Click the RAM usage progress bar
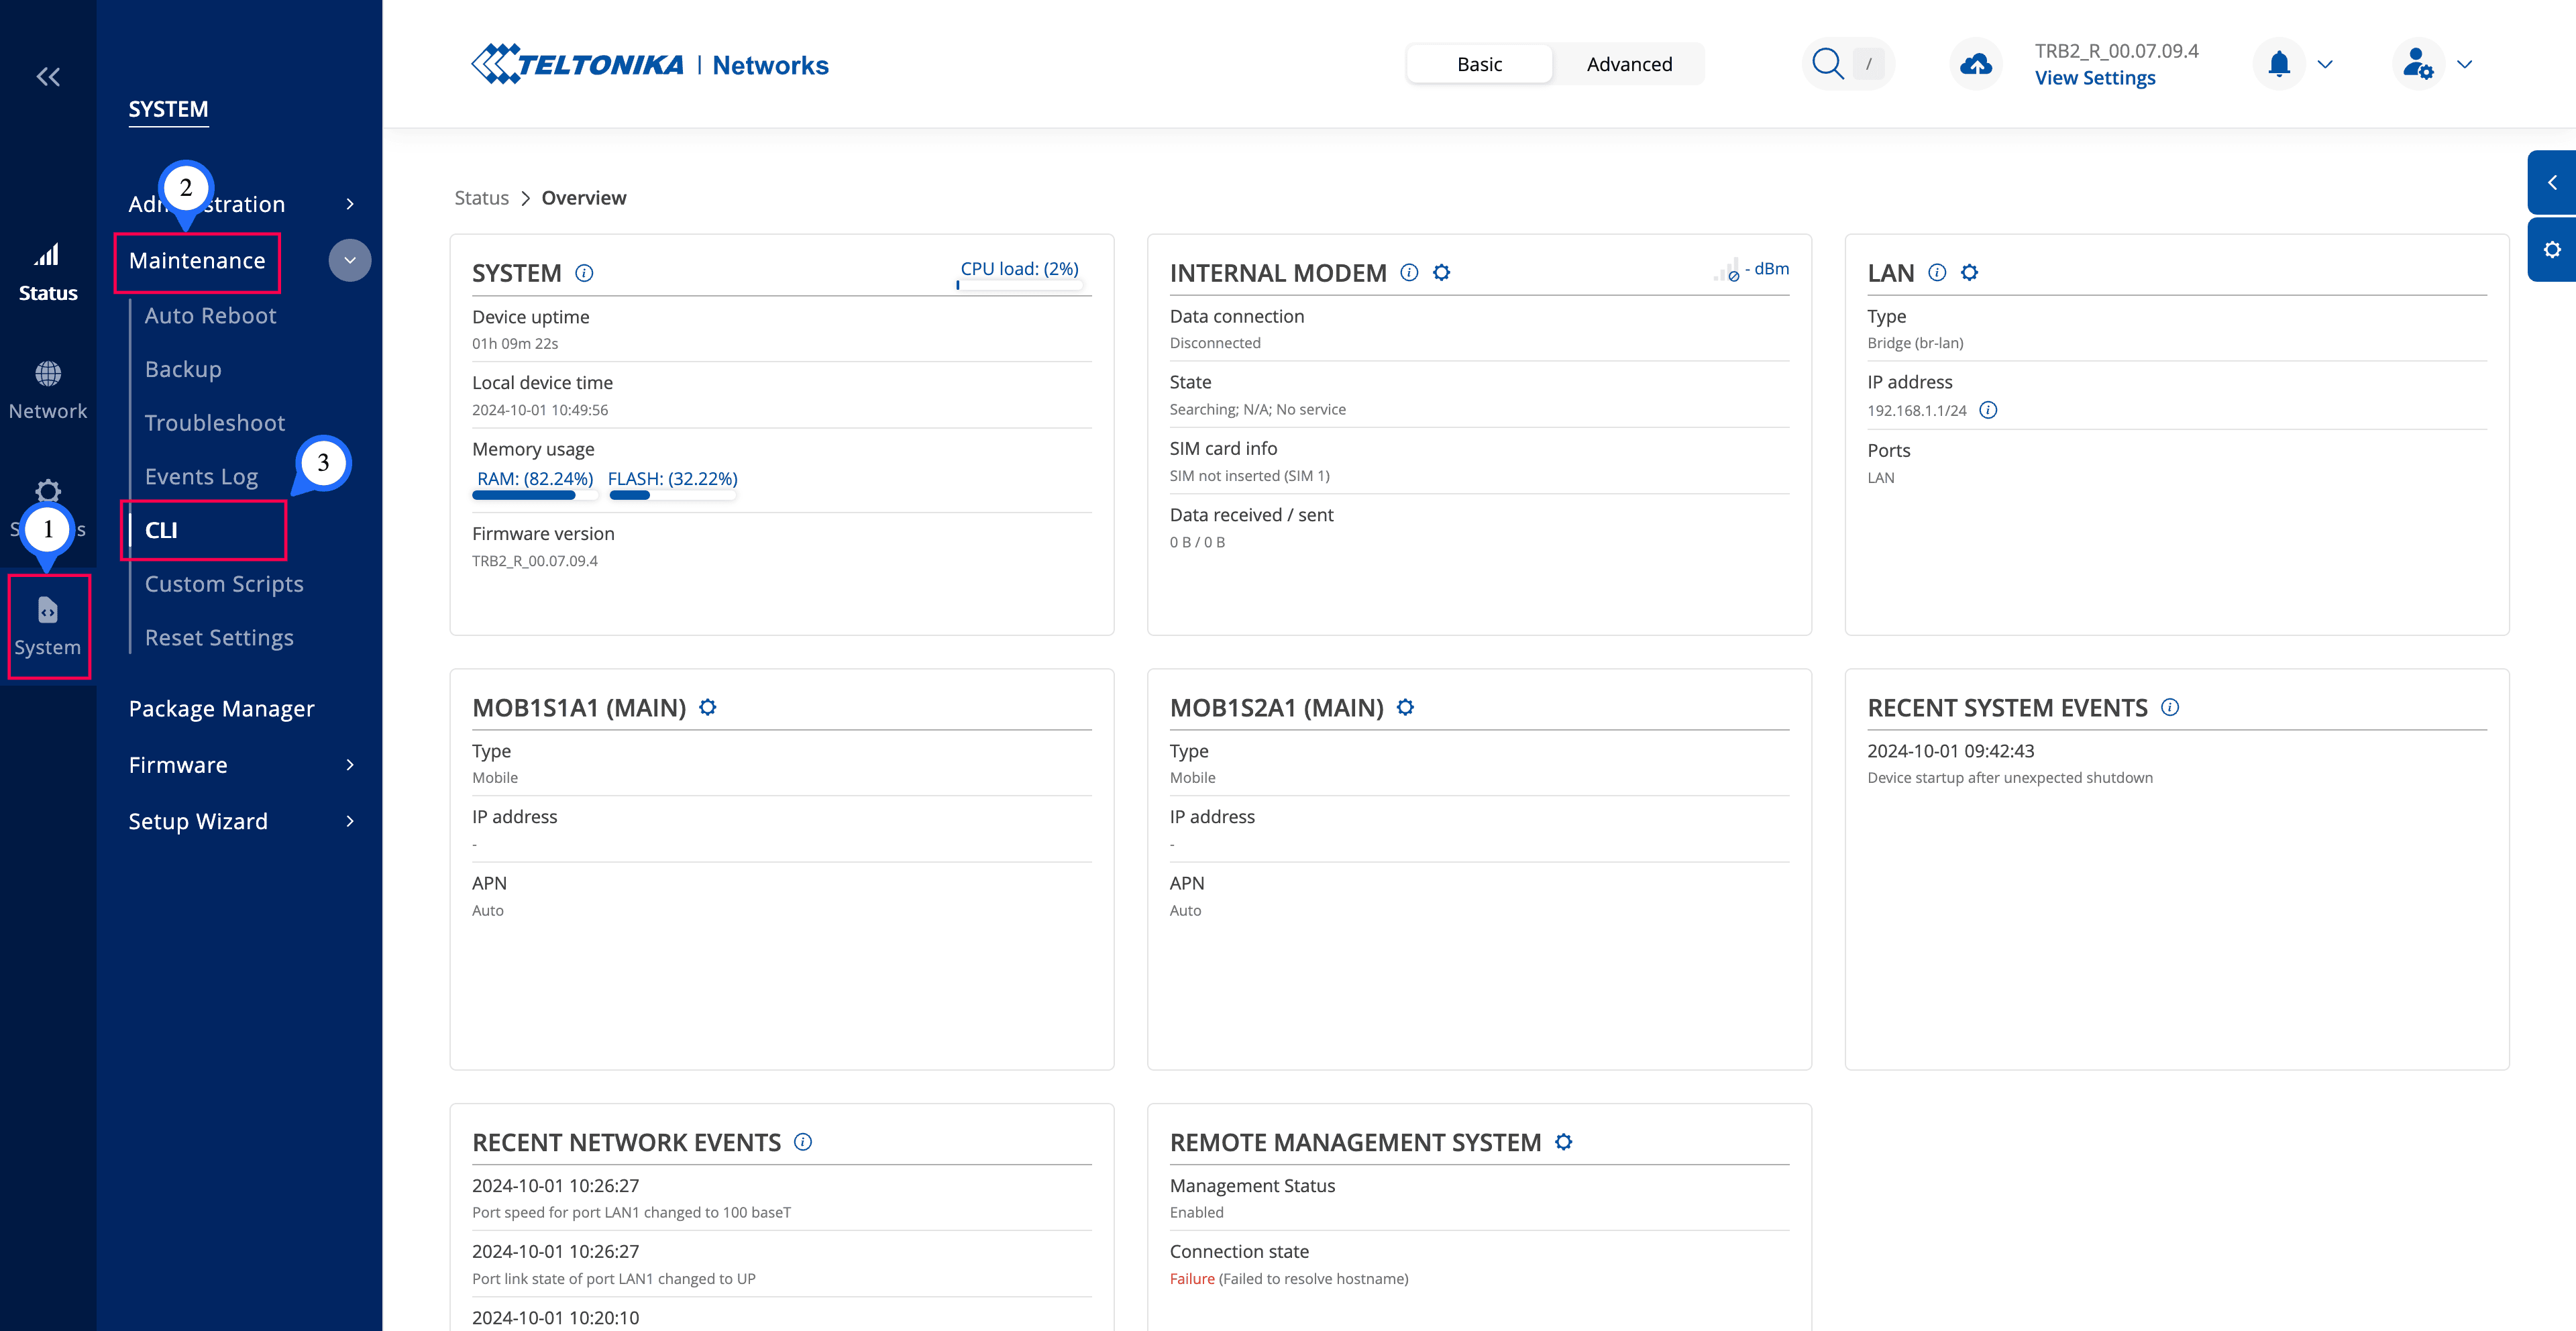Viewport: 2576px width, 1331px height. point(535,495)
